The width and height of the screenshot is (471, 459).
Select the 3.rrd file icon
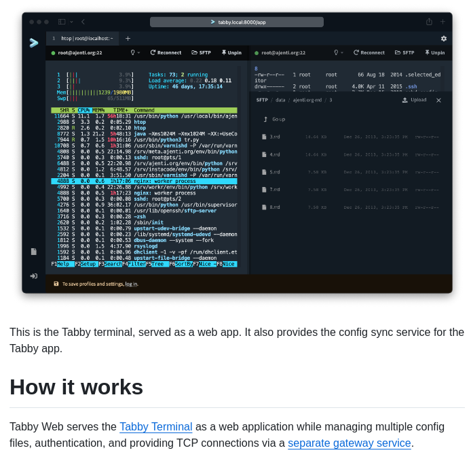(x=264, y=137)
